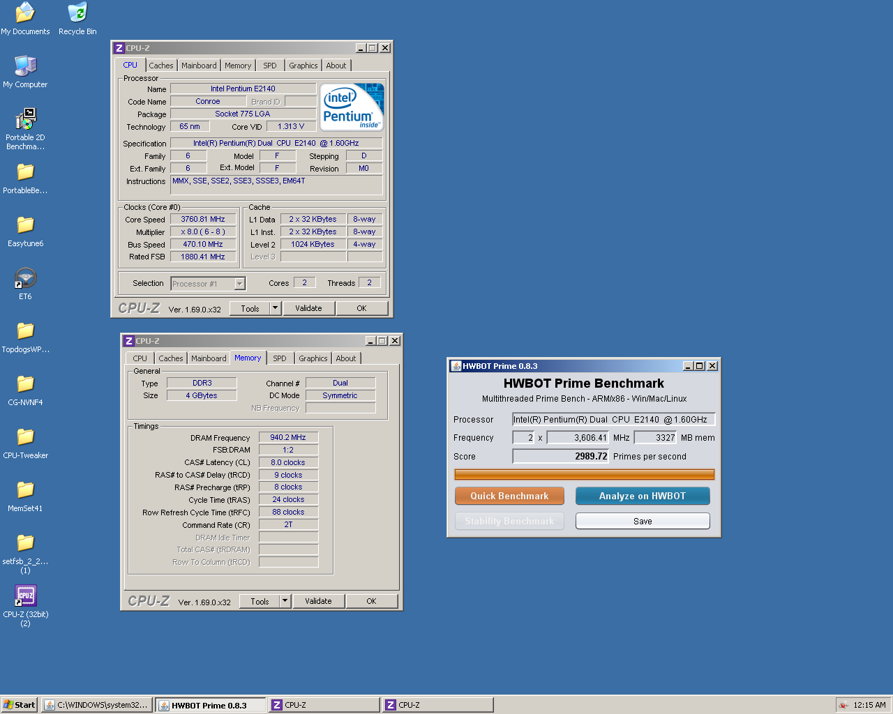Switch to Graphics tab in upper CPU-Z
Viewport: 893px width, 714px height.
[x=303, y=66]
